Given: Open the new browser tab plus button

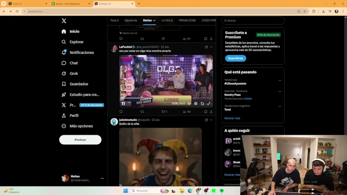Looking at the screenshot, I should click(139, 4).
